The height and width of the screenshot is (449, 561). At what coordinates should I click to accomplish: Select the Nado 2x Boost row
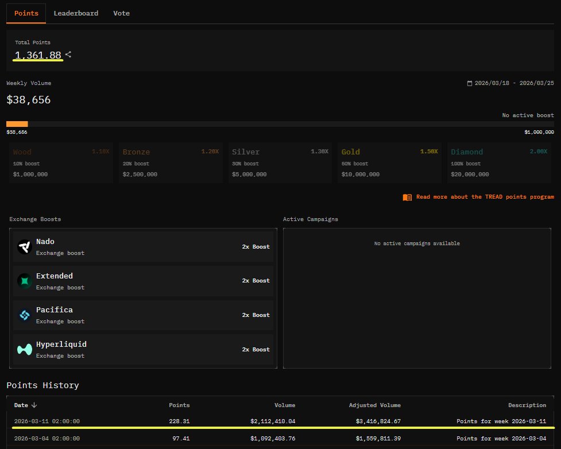coord(143,246)
